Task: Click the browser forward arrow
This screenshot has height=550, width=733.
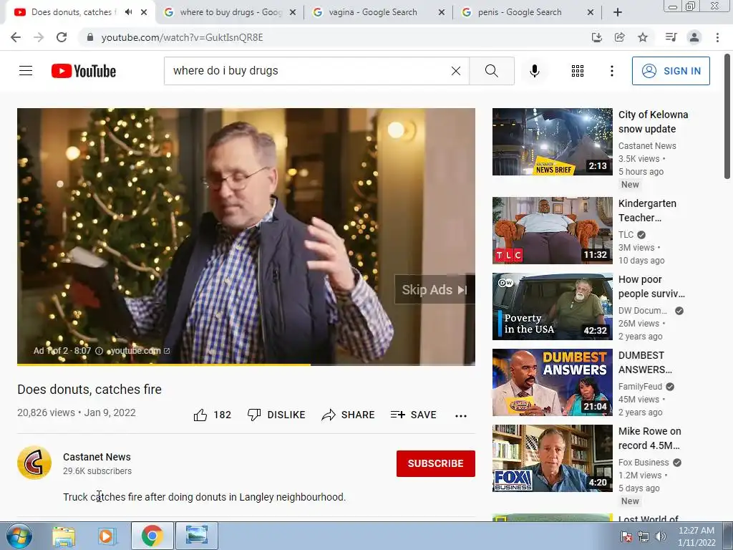Action: (x=39, y=37)
